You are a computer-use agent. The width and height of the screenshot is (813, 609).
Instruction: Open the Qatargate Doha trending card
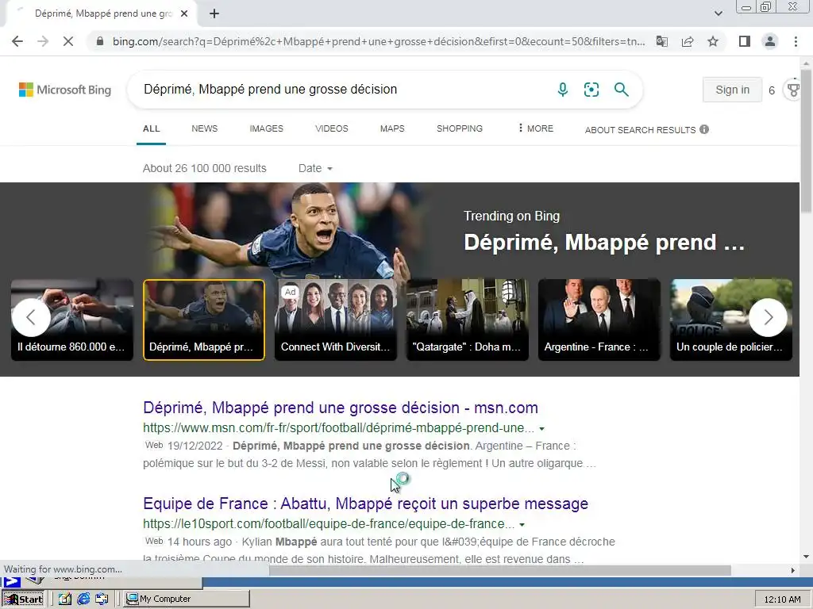[x=467, y=320]
